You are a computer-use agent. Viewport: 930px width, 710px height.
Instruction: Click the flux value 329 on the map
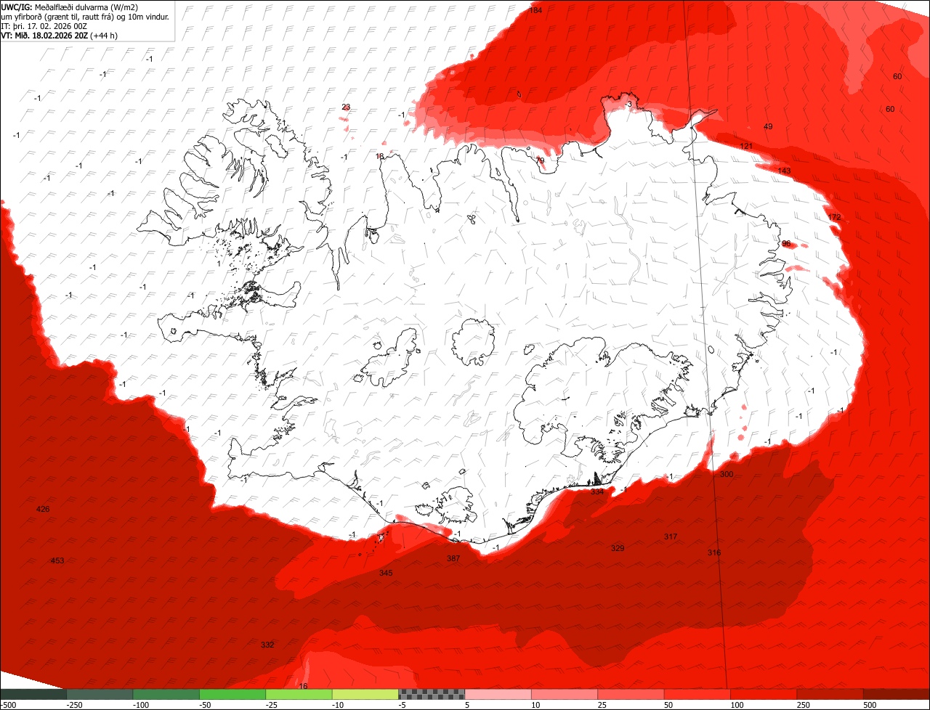pyautogui.click(x=618, y=548)
